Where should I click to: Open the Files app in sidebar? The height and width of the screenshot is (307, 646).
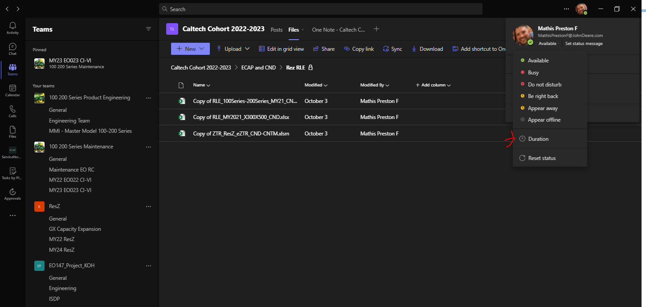(x=12, y=132)
